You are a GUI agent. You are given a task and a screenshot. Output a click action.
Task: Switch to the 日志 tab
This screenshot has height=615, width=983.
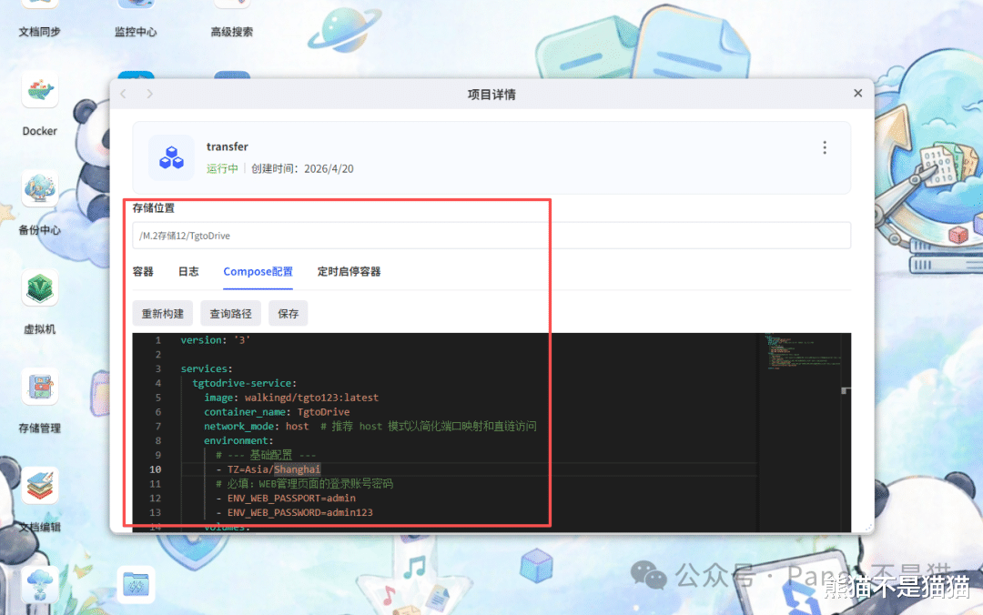pos(188,271)
